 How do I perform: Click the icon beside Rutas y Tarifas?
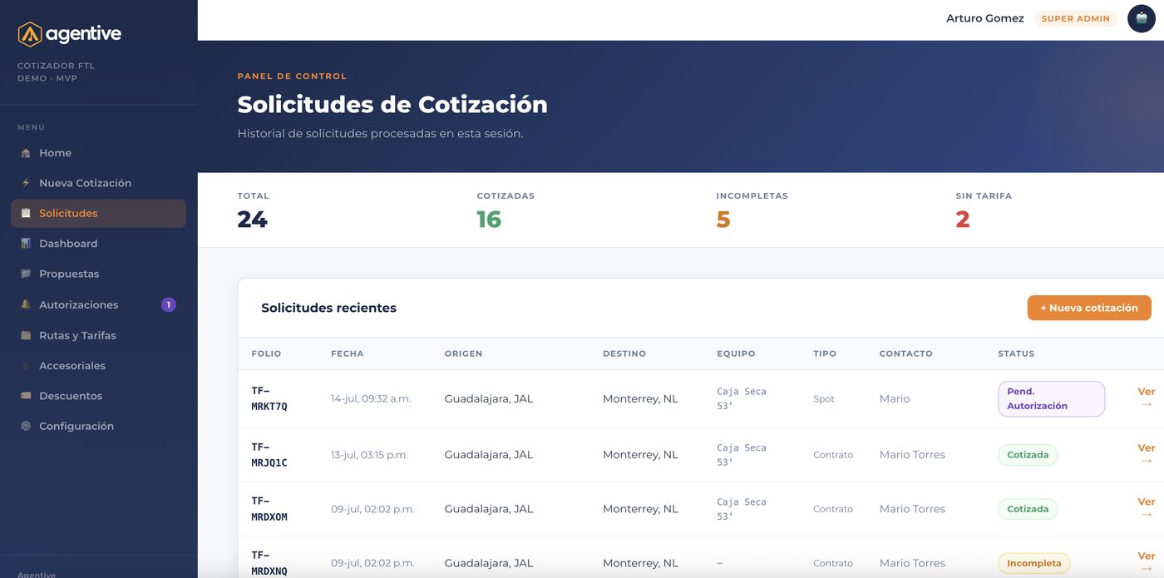click(26, 336)
